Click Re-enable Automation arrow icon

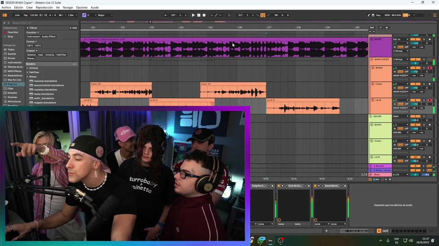click(x=221, y=15)
